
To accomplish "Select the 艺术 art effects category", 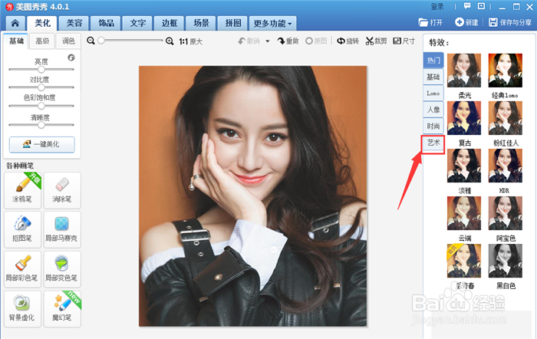I will [433, 143].
